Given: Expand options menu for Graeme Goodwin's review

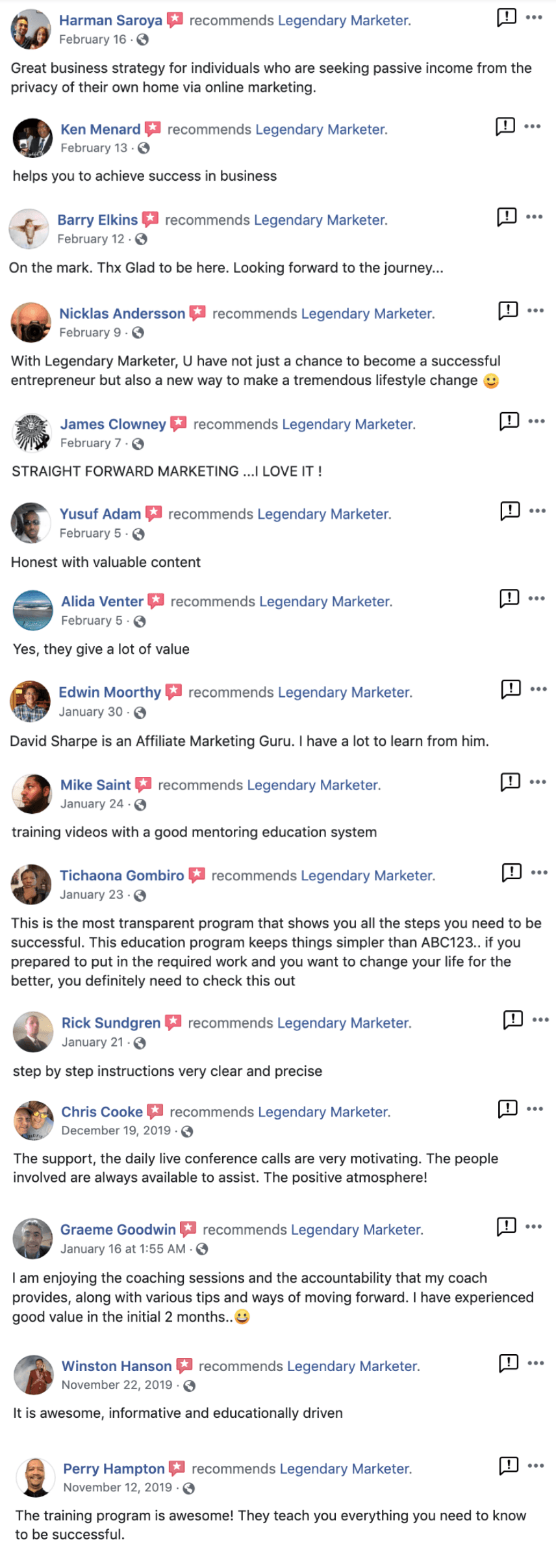Looking at the screenshot, I should [534, 1226].
